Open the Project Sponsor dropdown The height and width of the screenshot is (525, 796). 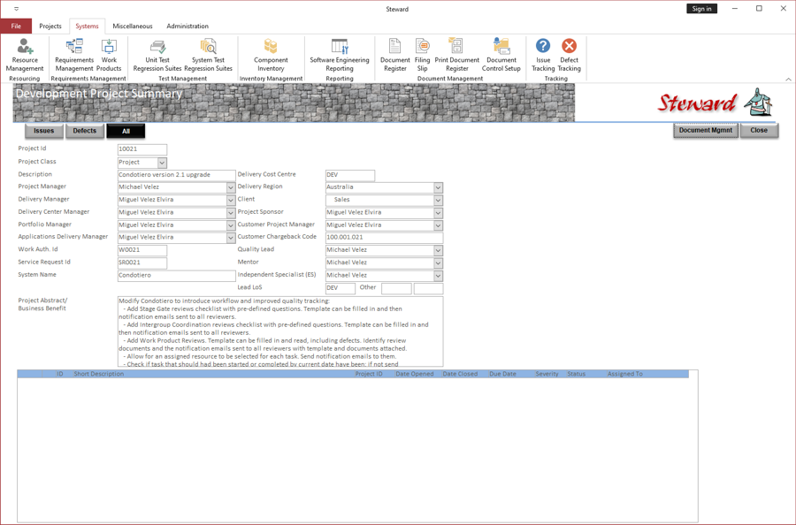point(438,212)
